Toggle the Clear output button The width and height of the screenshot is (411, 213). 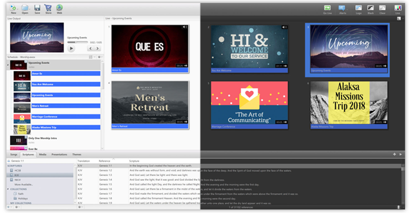coord(382,8)
